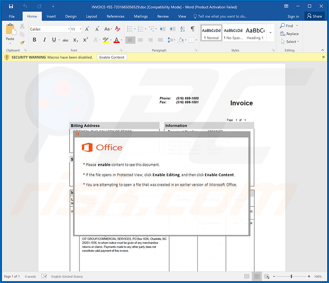Click the Undo arrow in Quick Access
The width and height of the screenshot is (329, 283).
click(x=25, y=7)
